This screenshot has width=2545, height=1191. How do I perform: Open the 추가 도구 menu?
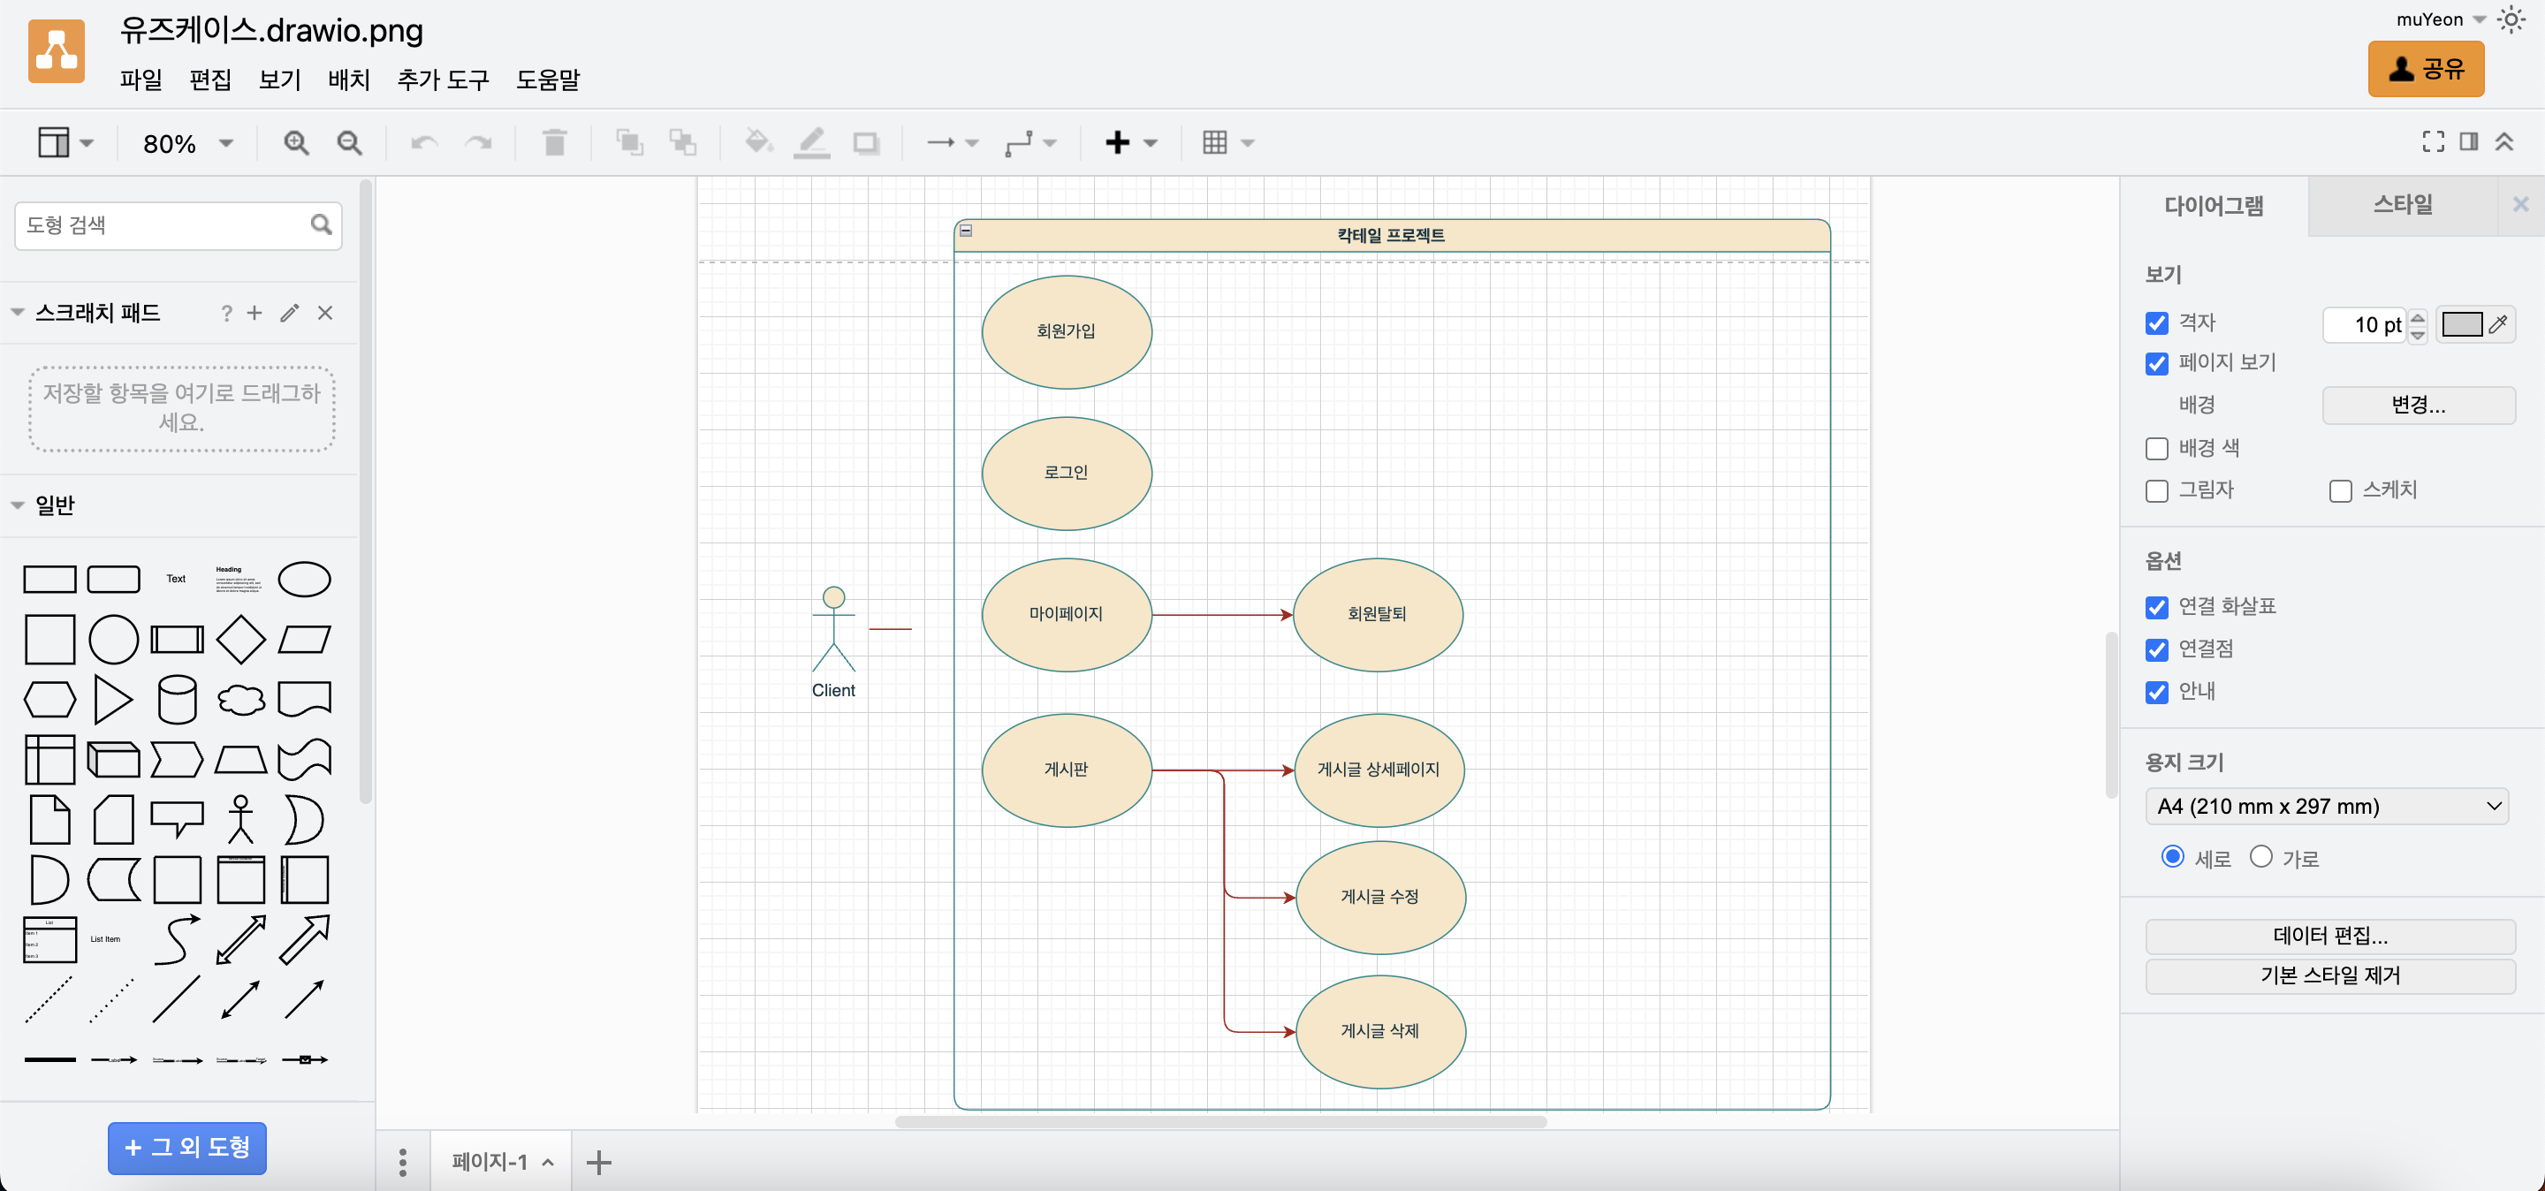click(x=443, y=80)
